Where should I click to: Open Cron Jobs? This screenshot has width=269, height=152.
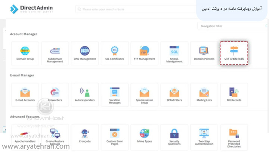click(85, 136)
